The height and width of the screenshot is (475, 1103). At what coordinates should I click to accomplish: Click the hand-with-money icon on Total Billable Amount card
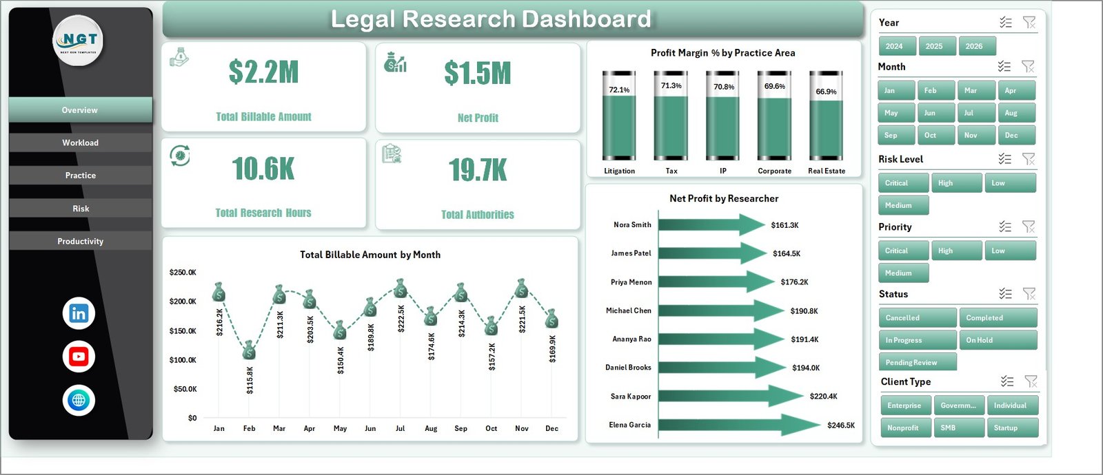pyautogui.click(x=179, y=57)
